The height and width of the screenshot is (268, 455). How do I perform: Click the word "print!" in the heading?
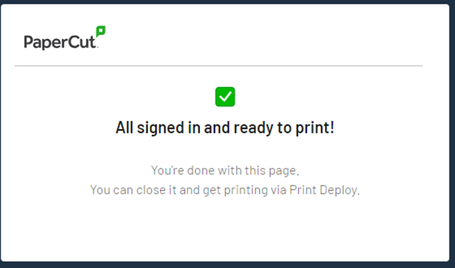click(315, 128)
